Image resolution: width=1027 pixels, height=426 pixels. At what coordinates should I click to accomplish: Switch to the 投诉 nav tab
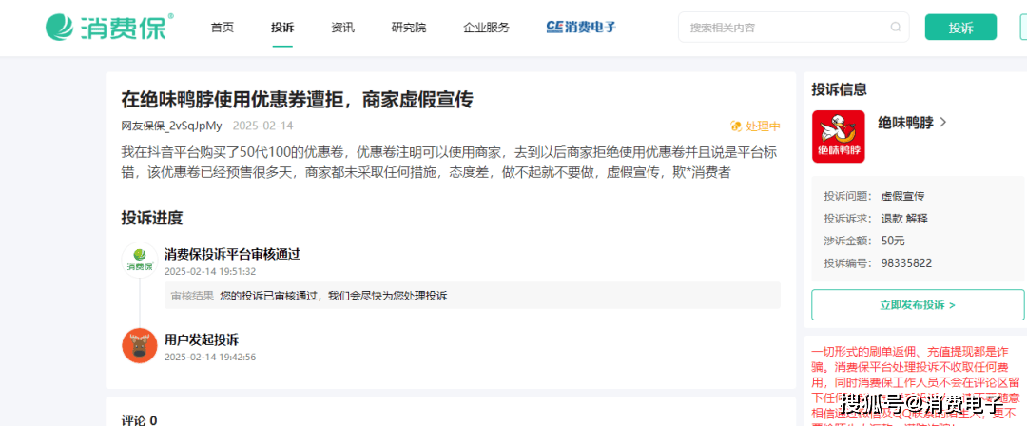[x=282, y=28]
